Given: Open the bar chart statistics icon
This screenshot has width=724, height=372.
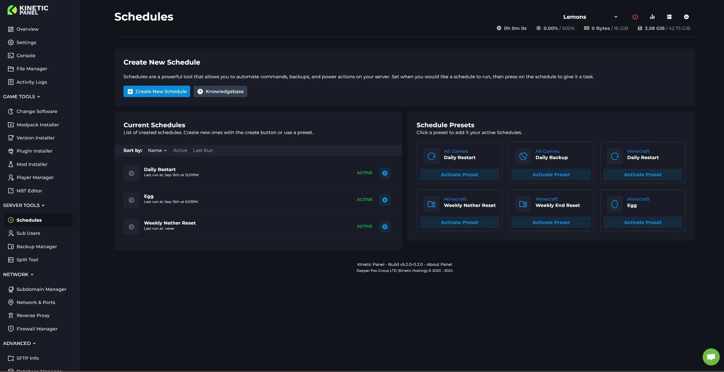Looking at the screenshot, I should pos(652,17).
